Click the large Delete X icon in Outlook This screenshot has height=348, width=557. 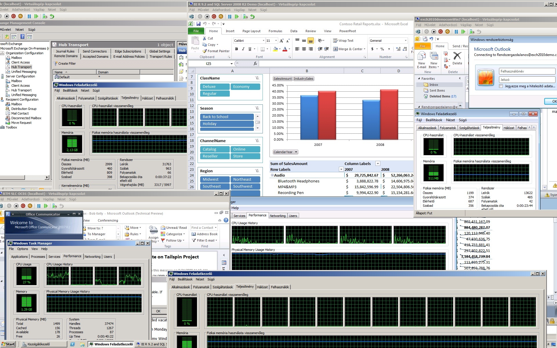click(457, 56)
